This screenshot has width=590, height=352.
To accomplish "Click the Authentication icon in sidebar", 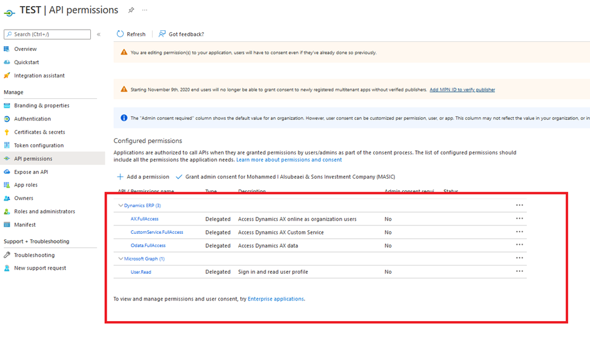I will coord(7,119).
